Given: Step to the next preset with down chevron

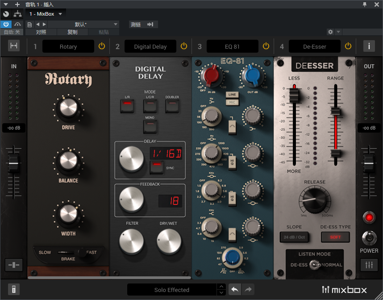Looking at the screenshot, I should pyautogui.click(x=221, y=292).
